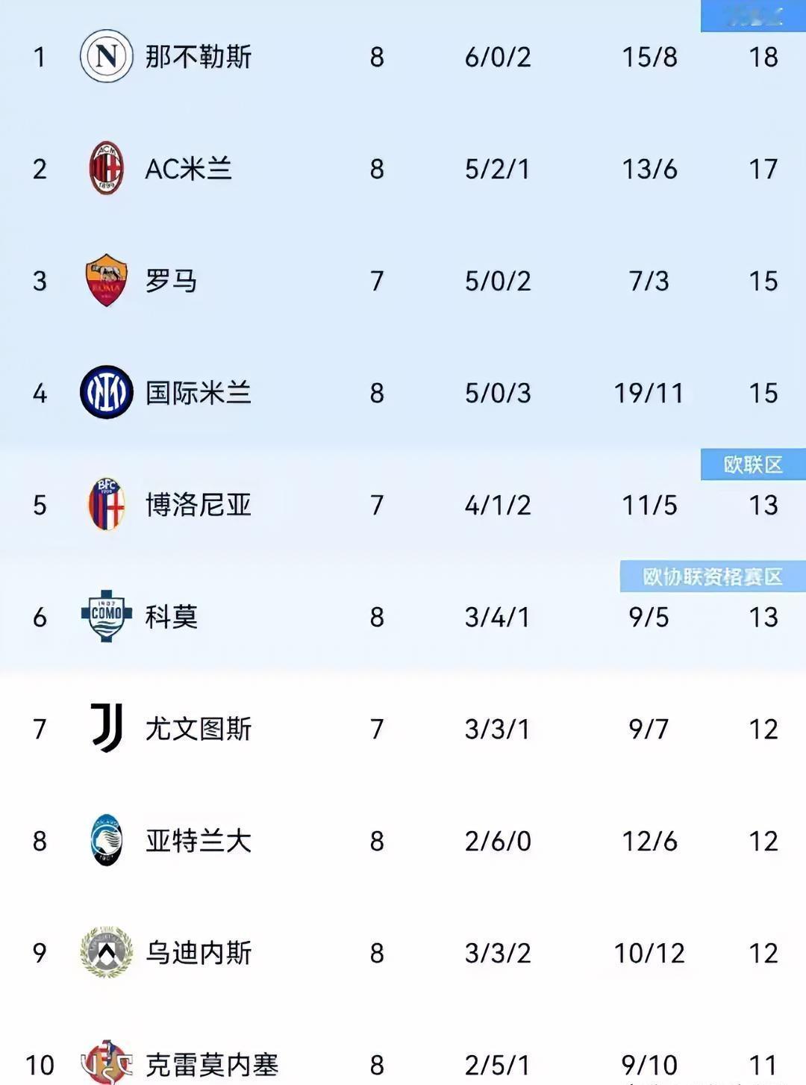Select team name 尤文图斯
The image size is (806, 1085).
(x=199, y=729)
